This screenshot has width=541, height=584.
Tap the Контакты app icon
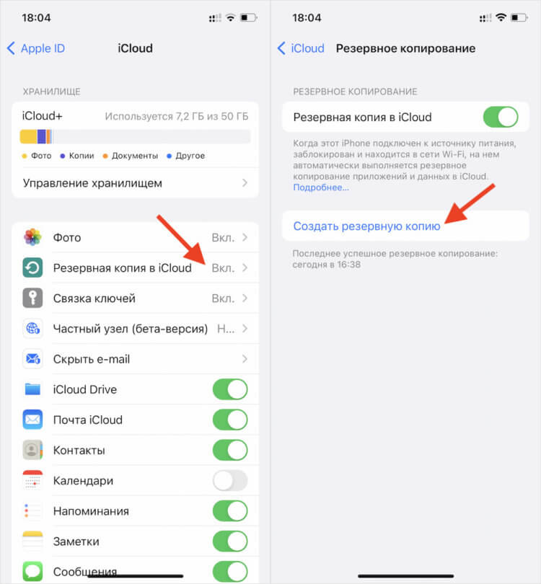(32, 451)
